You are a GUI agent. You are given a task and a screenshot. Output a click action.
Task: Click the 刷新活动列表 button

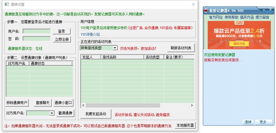point(181,48)
